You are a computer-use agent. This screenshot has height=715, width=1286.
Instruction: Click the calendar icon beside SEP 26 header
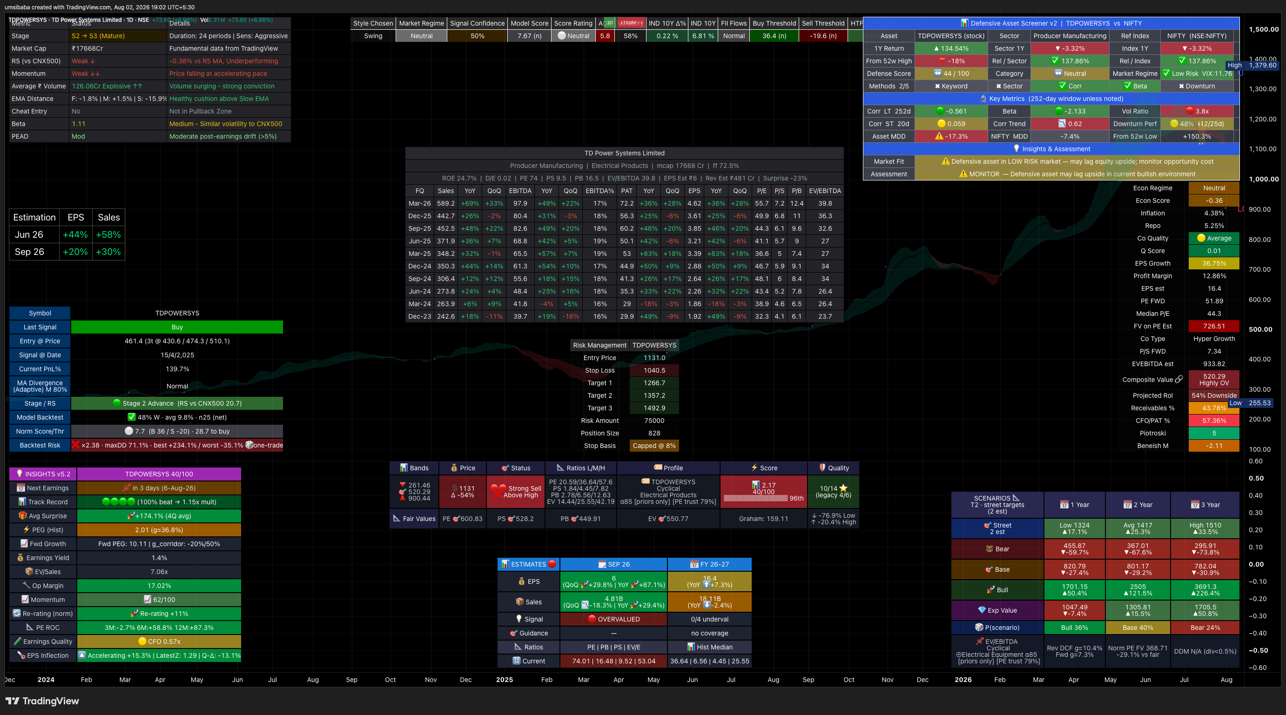click(x=602, y=564)
